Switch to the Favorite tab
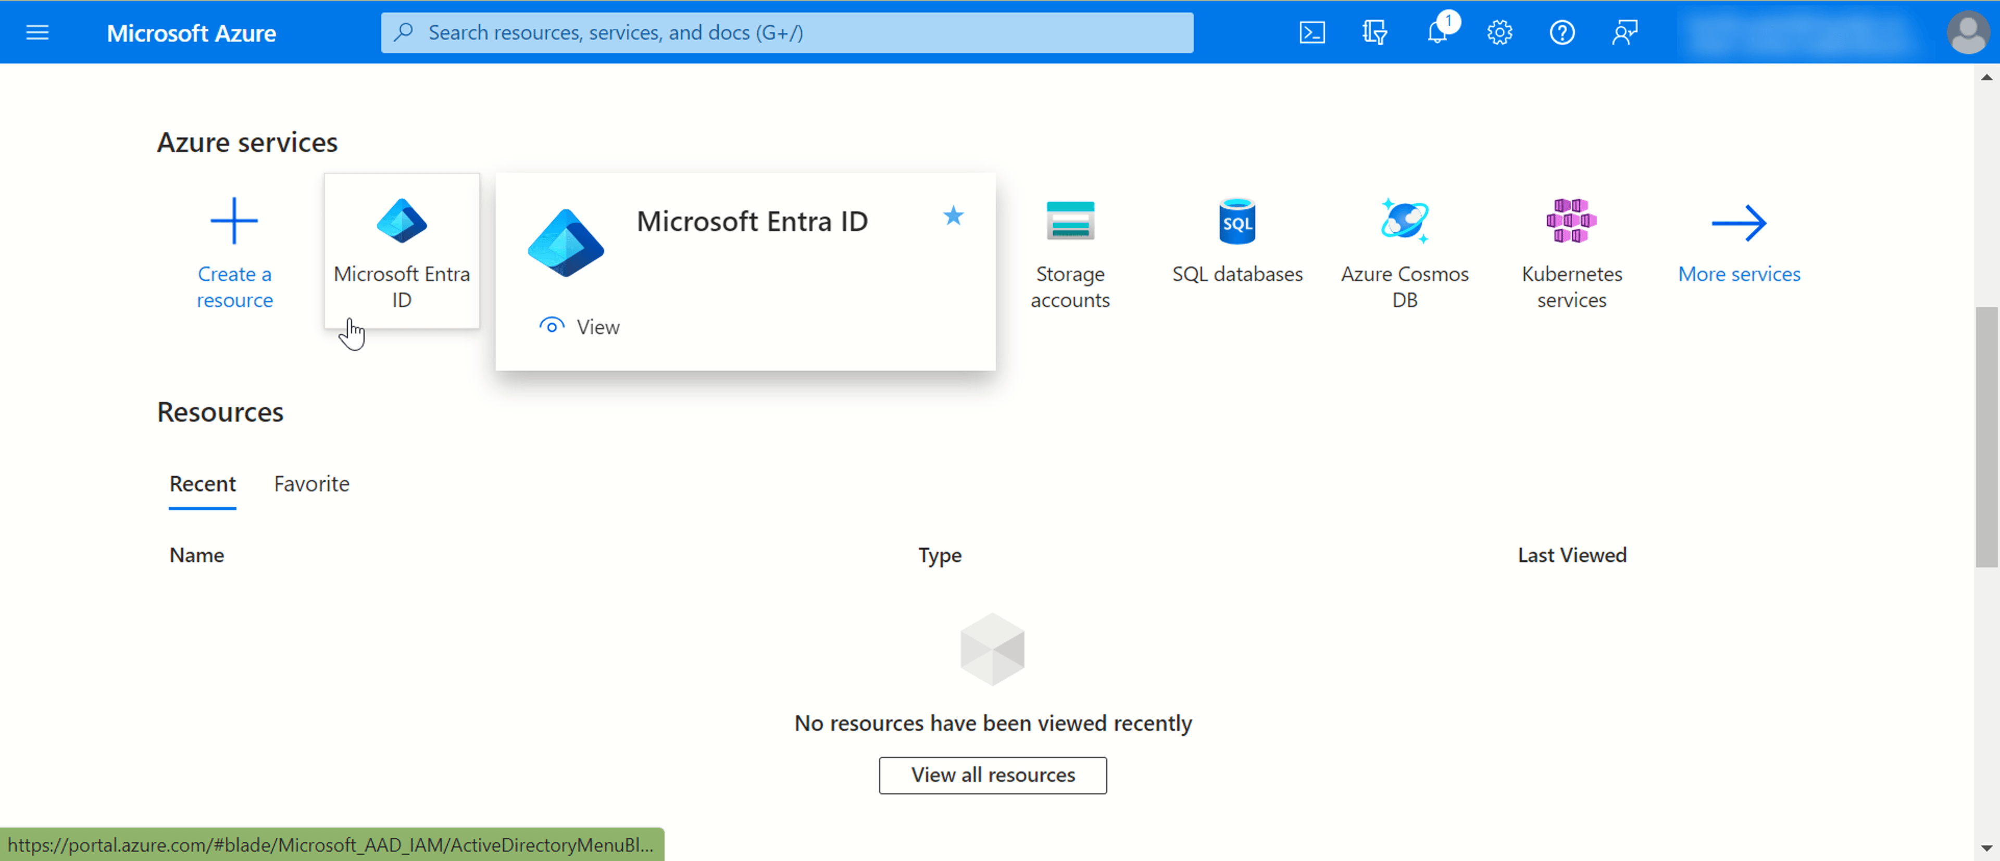Image resolution: width=2000 pixels, height=861 pixels. click(311, 484)
